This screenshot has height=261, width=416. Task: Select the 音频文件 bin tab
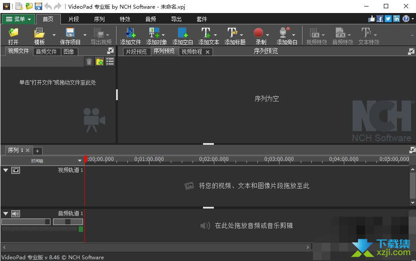click(x=47, y=52)
